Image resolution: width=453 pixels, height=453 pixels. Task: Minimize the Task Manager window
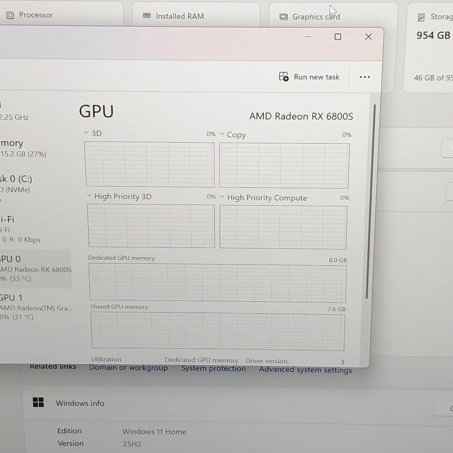[x=308, y=37]
